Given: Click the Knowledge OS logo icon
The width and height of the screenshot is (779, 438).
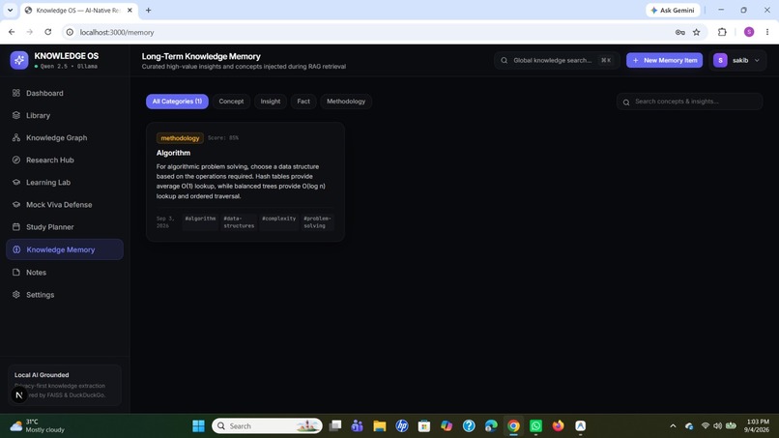Looking at the screenshot, I should (19, 60).
